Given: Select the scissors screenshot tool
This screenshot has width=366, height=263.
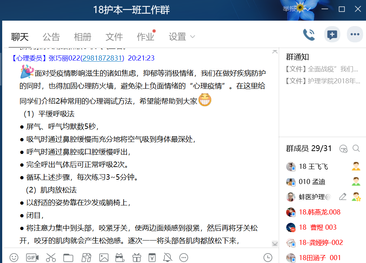Looking at the screenshot, I should click(51, 258).
